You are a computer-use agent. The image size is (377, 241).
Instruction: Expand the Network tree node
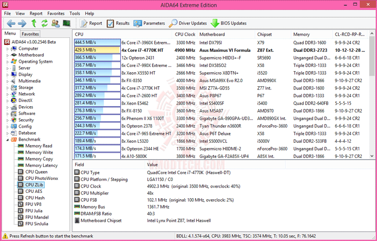tap(7, 94)
